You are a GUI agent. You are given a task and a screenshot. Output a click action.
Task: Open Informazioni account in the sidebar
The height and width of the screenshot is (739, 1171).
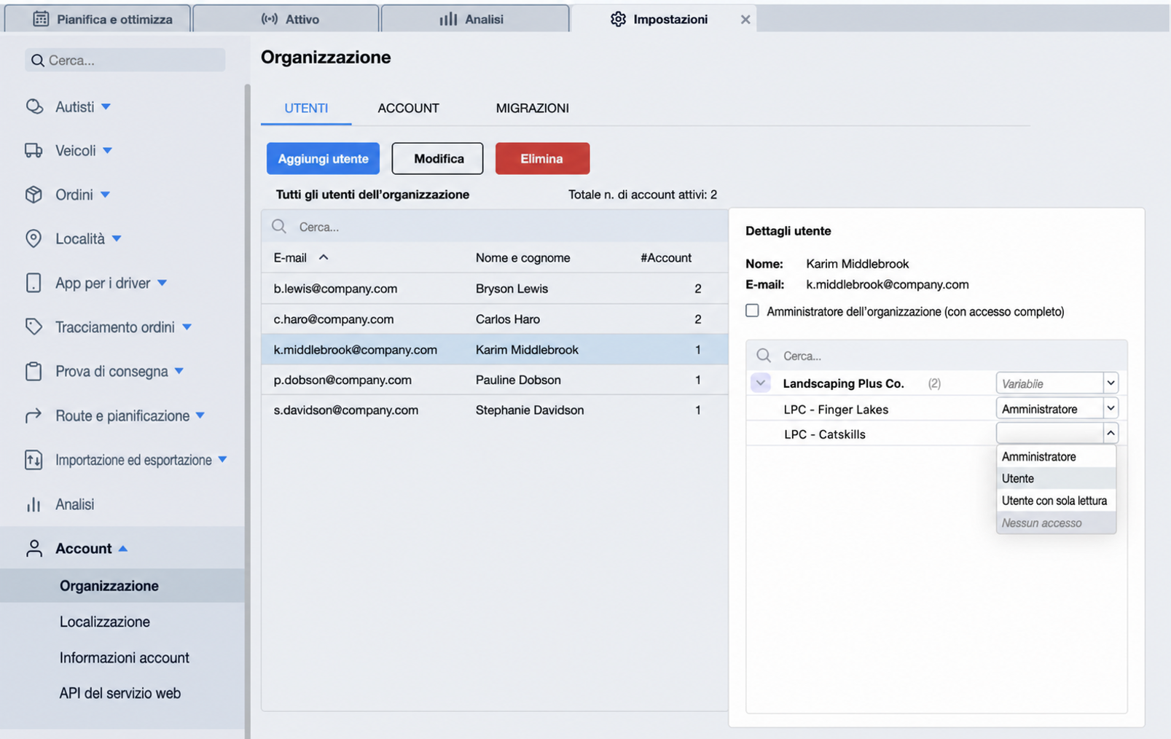124,657
